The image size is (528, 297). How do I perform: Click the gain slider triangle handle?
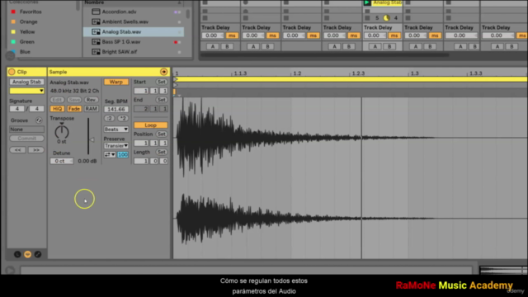coord(92,139)
